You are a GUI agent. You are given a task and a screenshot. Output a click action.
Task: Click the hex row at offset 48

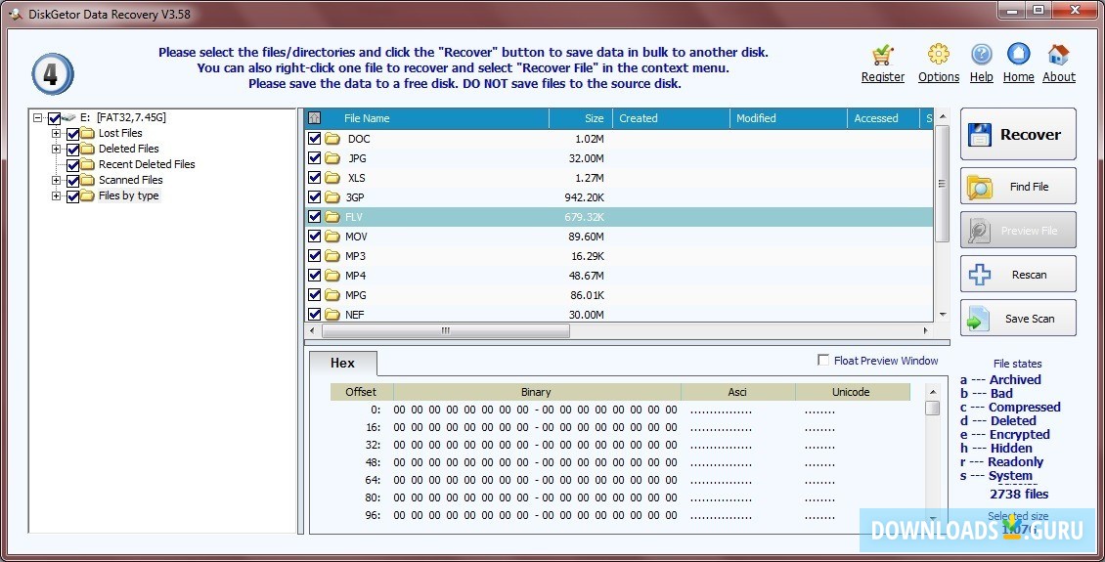(620, 462)
